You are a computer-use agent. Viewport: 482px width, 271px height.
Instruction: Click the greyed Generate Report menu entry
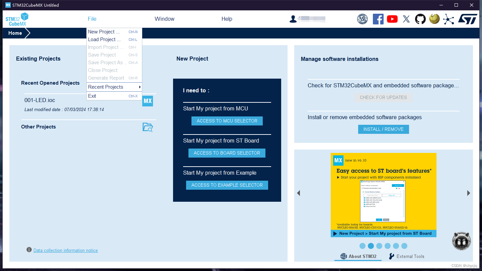pos(114,78)
